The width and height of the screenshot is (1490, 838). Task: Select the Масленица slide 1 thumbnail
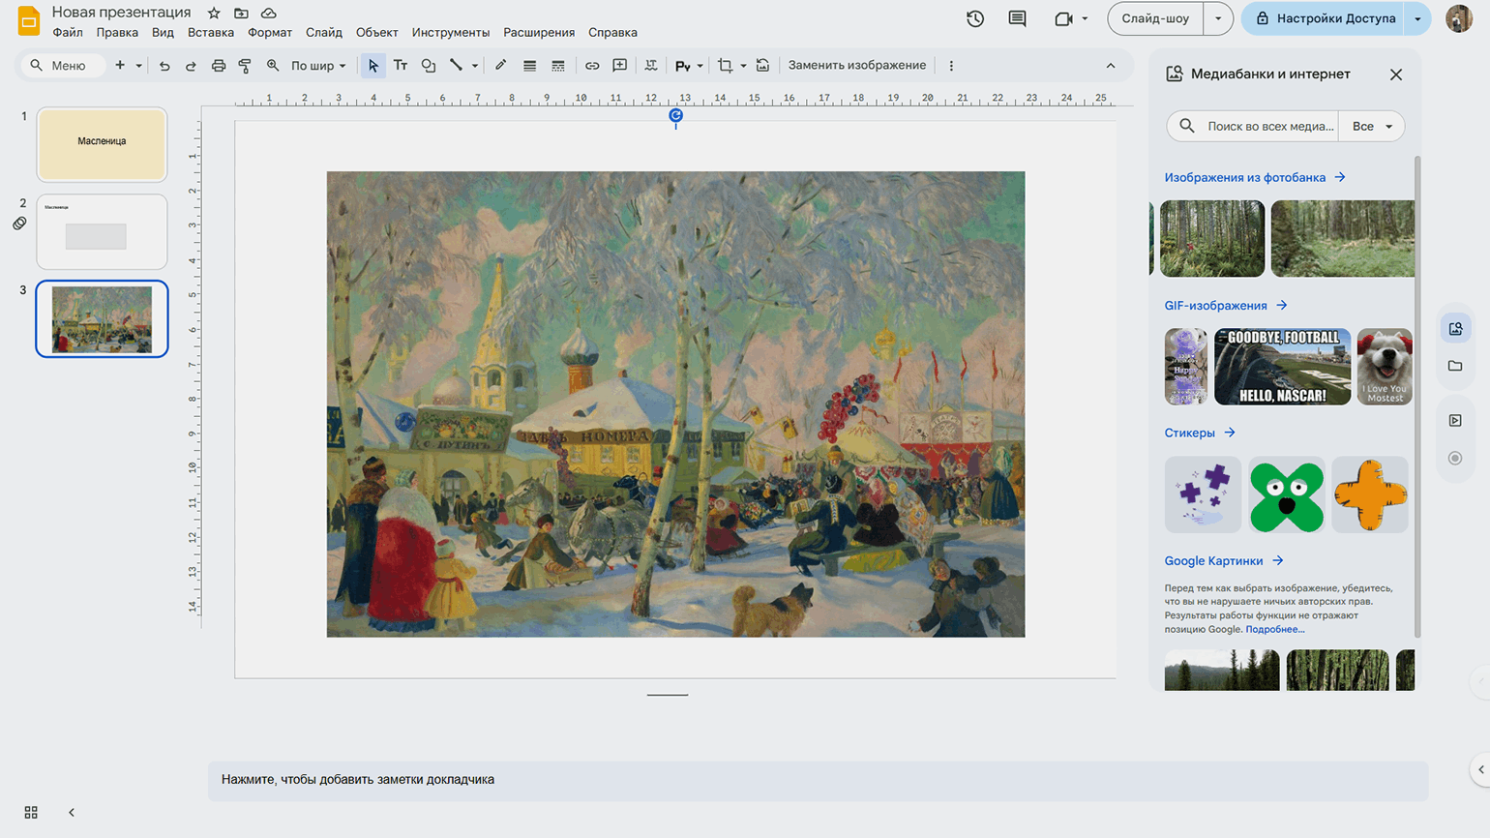[102, 144]
